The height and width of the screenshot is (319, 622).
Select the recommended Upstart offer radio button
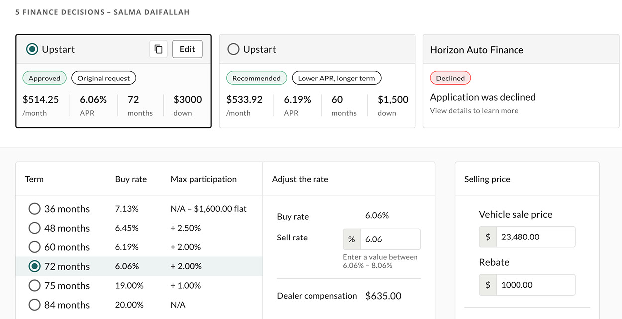click(233, 49)
